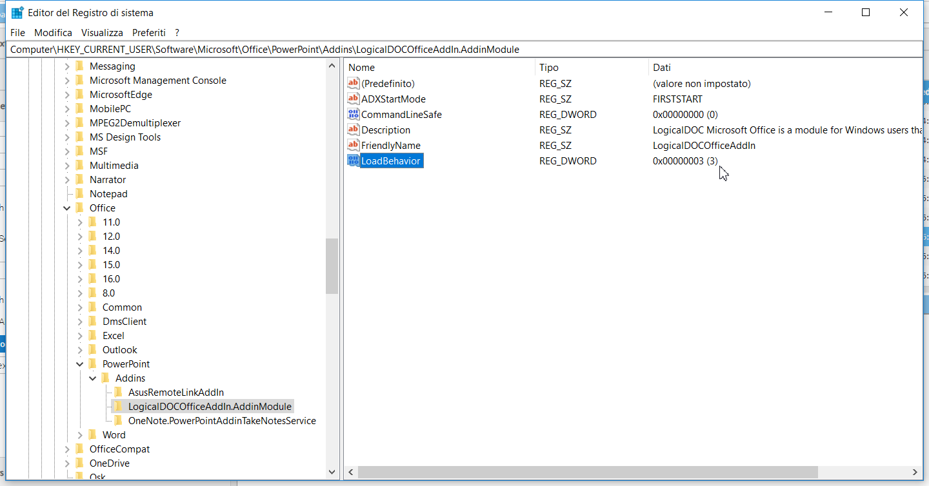
Task: Click the ADXStartMode string value icon
Action: (x=353, y=99)
